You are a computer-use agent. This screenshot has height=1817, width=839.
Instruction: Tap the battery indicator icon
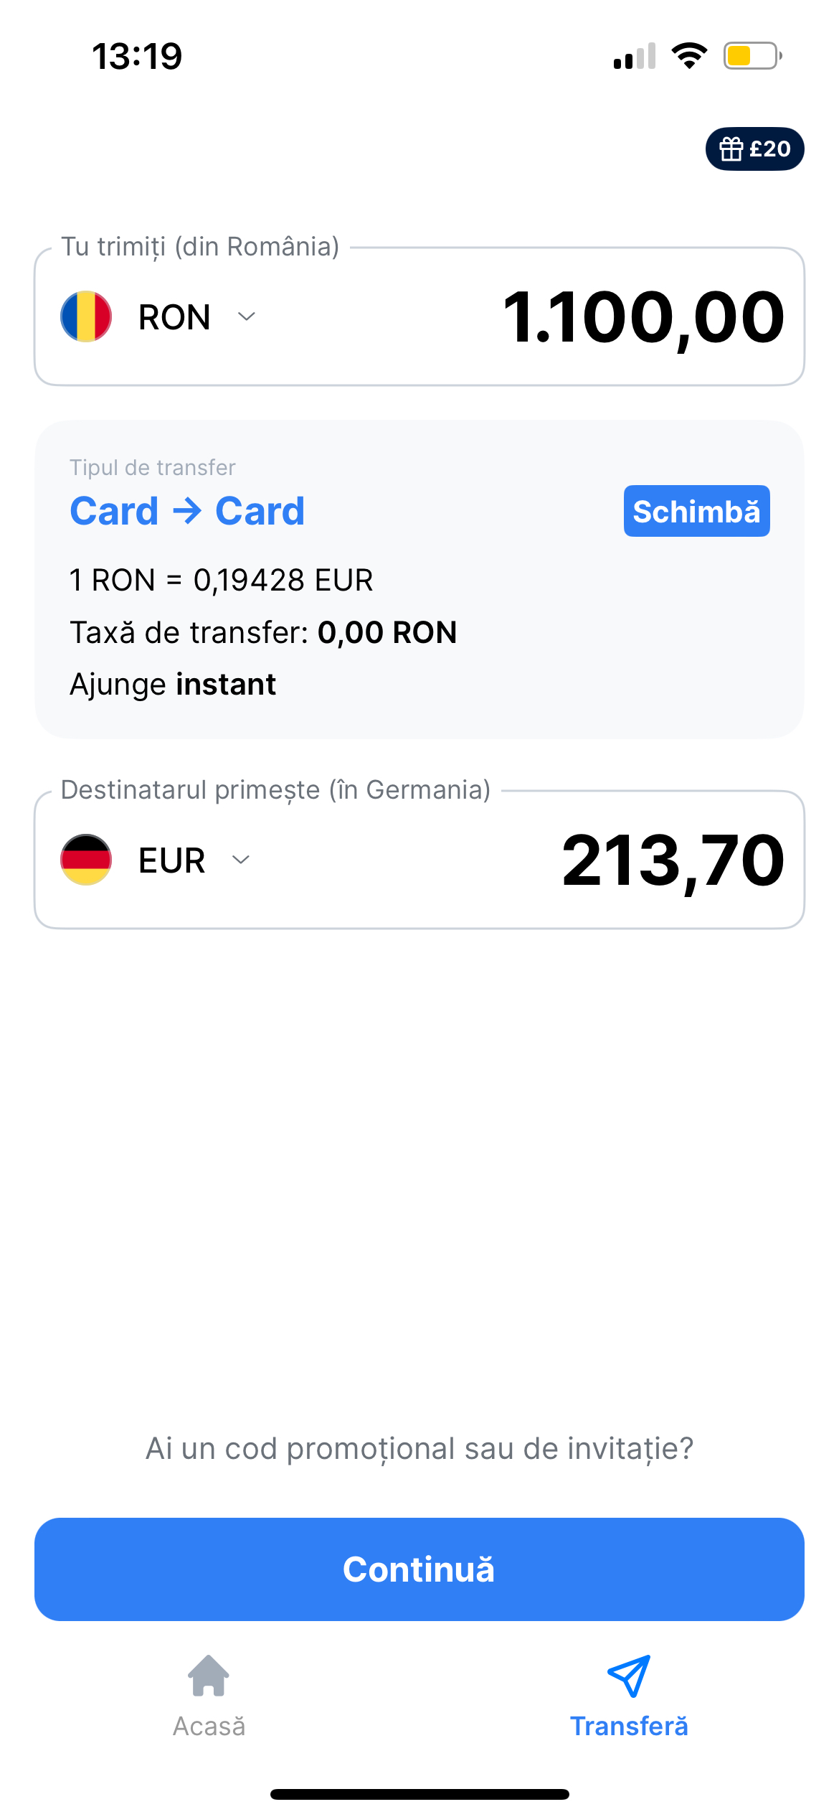[x=752, y=56]
